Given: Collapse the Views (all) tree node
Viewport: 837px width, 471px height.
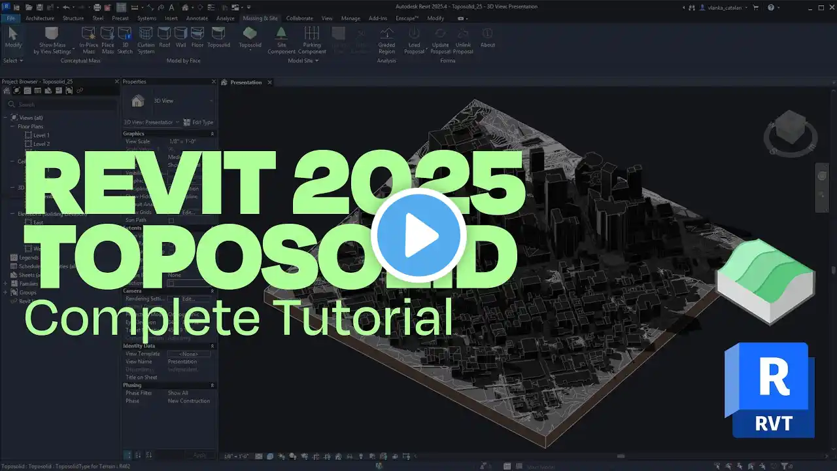Looking at the screenshot, I should [x=5, y=118].
